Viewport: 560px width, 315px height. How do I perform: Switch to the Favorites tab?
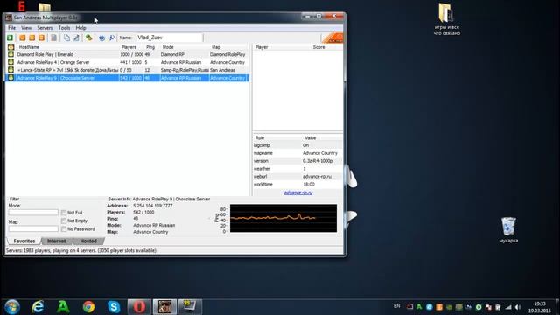pyautogui.click(x=24, y=241)
